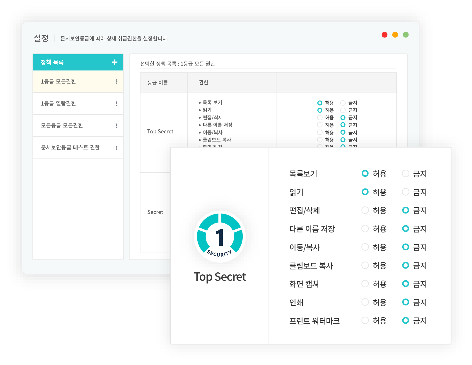
Task: Select the 모든등급 모든권한 policy
Action: [62, 125]
